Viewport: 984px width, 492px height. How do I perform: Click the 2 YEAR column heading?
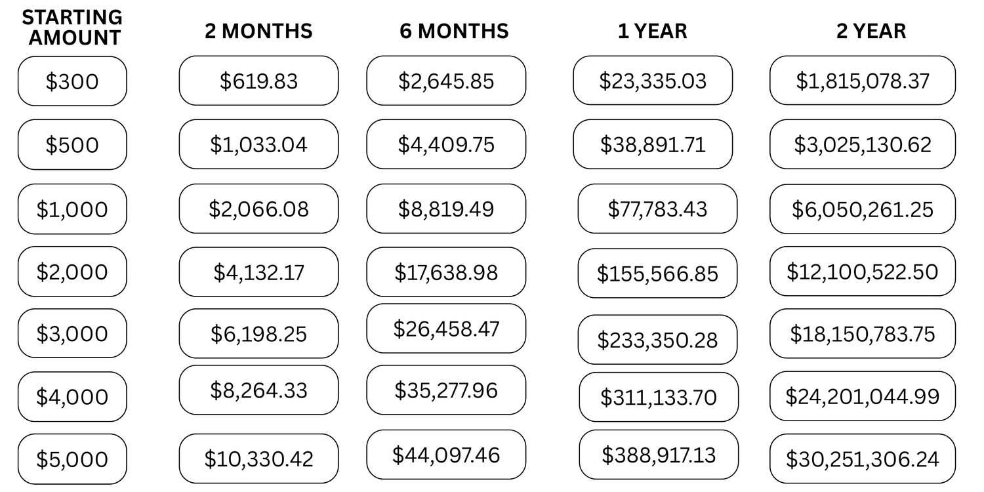coord(871,31)
